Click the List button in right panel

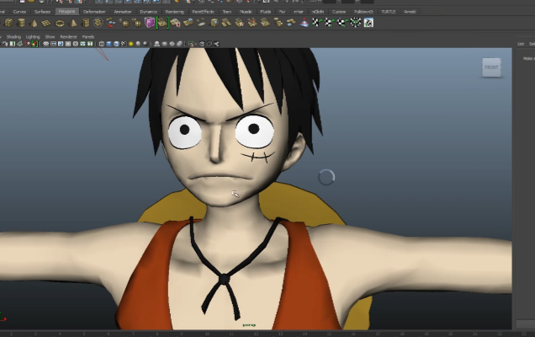522,43
